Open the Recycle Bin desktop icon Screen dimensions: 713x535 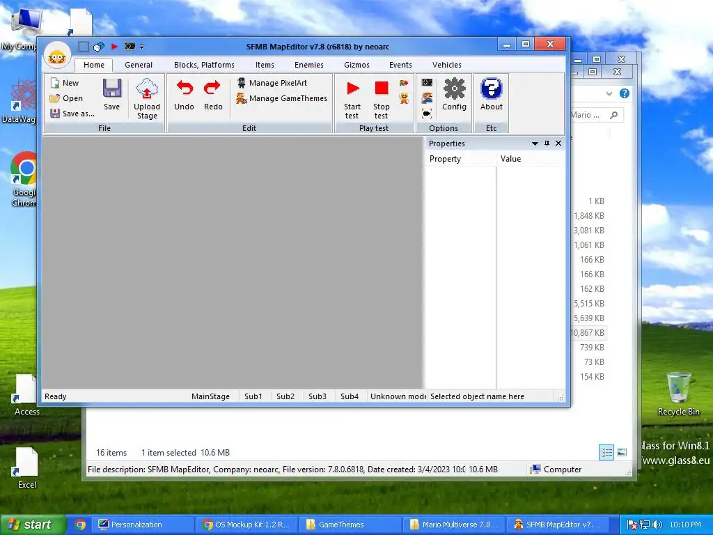[x=678, y=394]
